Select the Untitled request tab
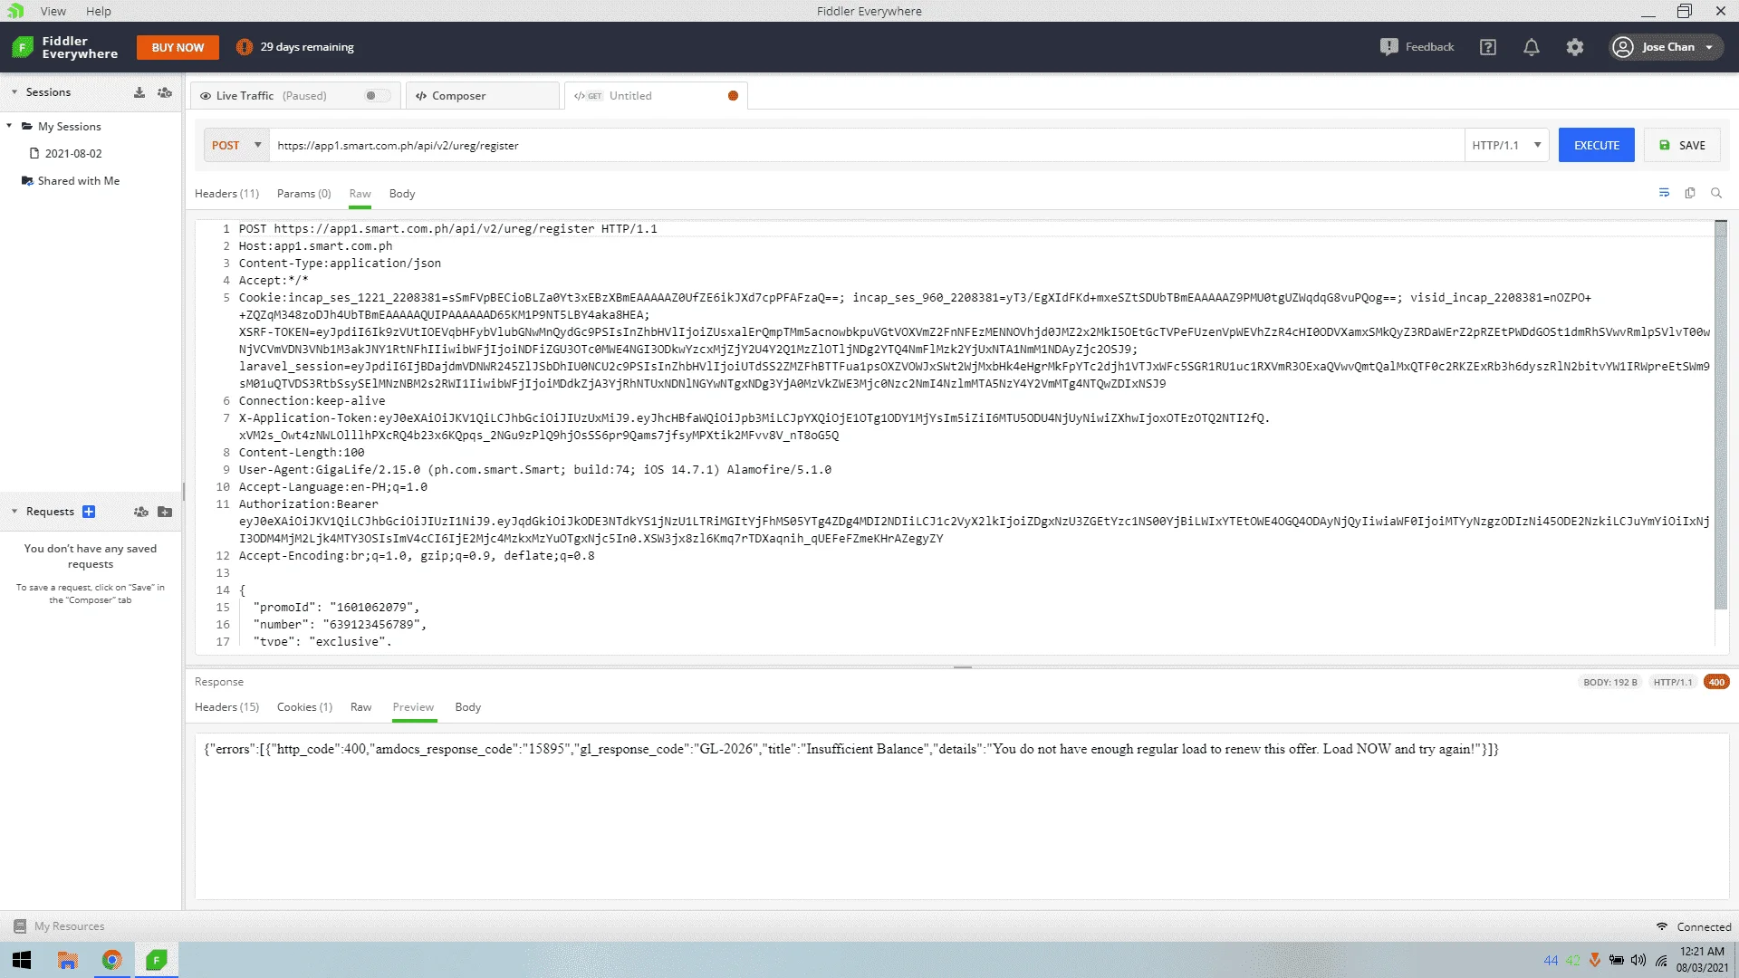The width and height of the screenshot is (1739, 978). tap(656, 96)
